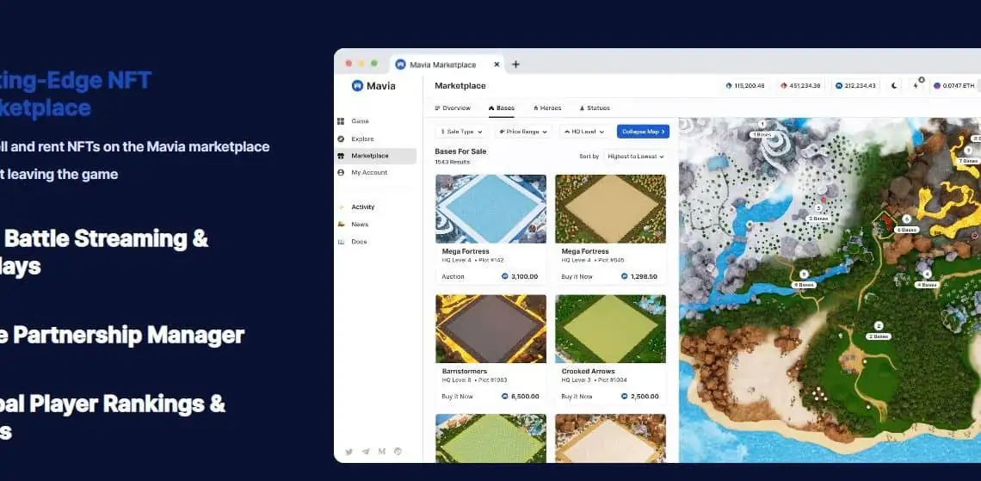Open a new browser tab with plus

515,65
